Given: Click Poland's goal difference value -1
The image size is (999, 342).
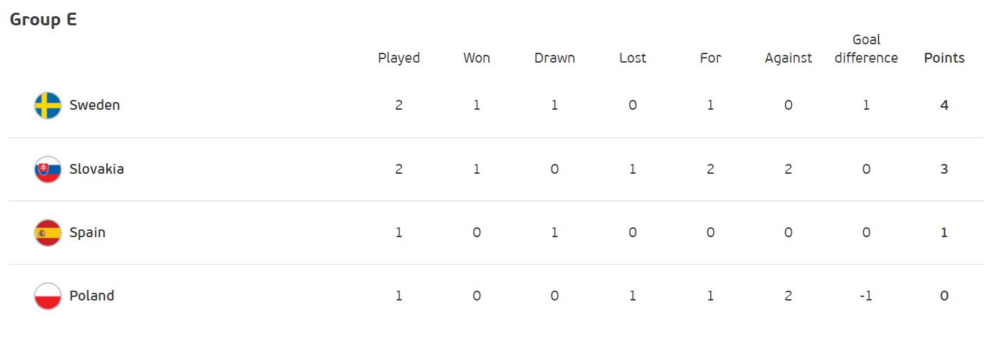Looking at the screenshot, I should (866, 296).
